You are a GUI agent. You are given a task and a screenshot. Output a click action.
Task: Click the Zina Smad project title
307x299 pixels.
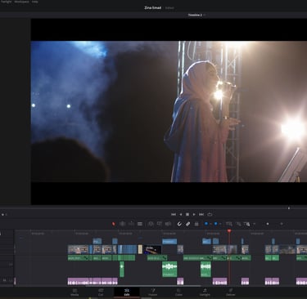[152, 7]
